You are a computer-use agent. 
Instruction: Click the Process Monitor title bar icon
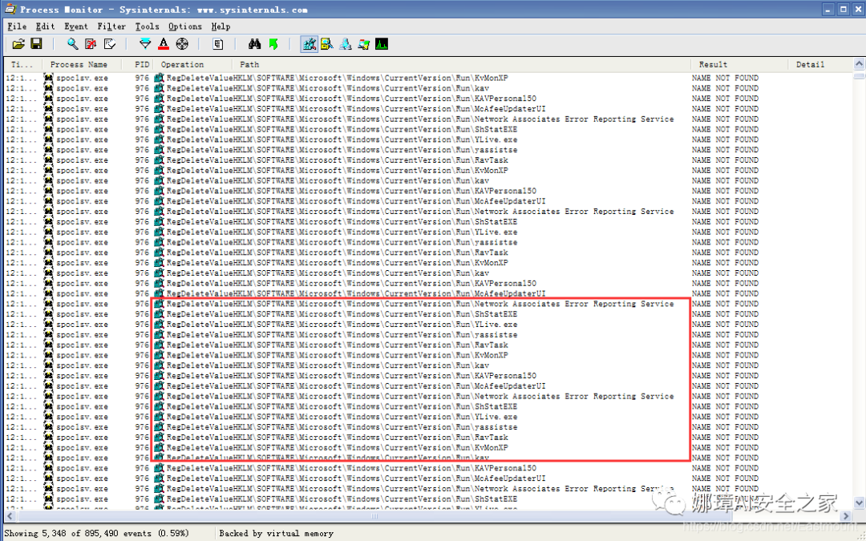pos(10,9)
